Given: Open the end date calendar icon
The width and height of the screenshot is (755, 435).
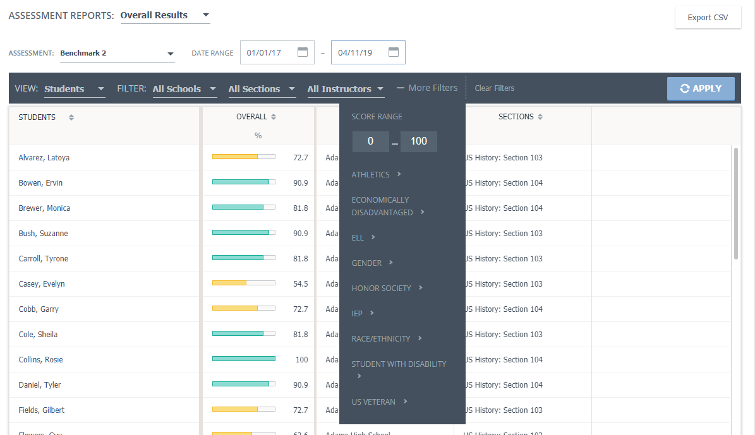Looking at the screenshot, I should coord(393,52).
